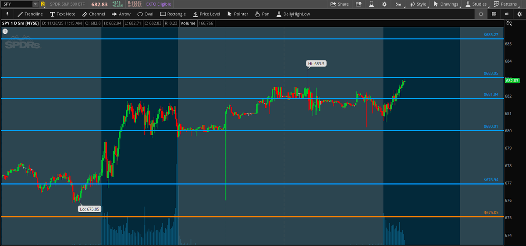Open the Drawings dropdown
Viewport: 526px width, 246px height.
pos(446,4)
